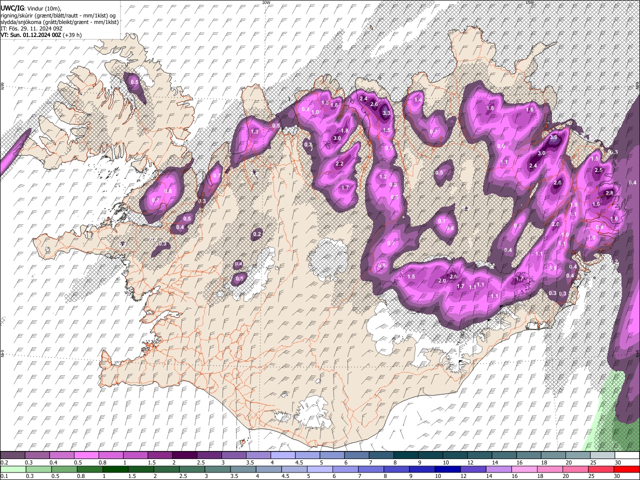Pick light lavender upper swatch between 4 and 4.5
Viewport: 640px width, 480px height.
[282, 455]
